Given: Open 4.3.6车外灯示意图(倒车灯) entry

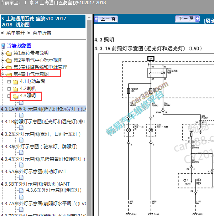Looking at the screenshot, I should pos(54,190).
